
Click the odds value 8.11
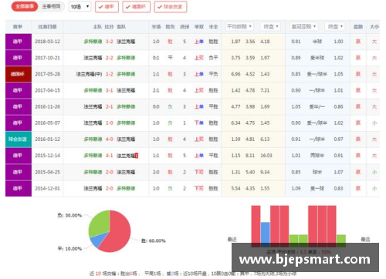pos(250,156)
